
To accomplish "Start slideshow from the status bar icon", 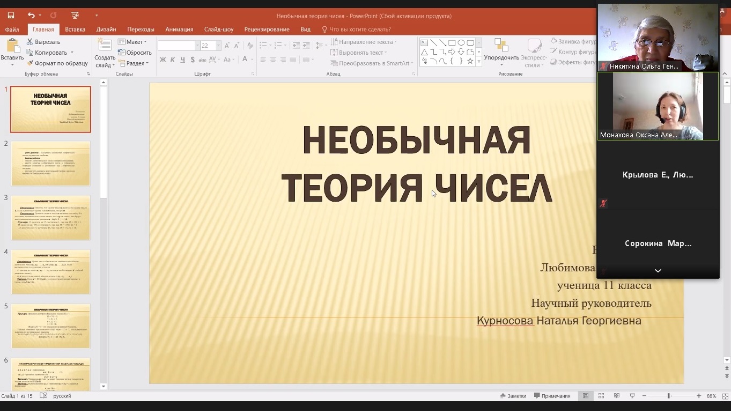I will point(632,396).
